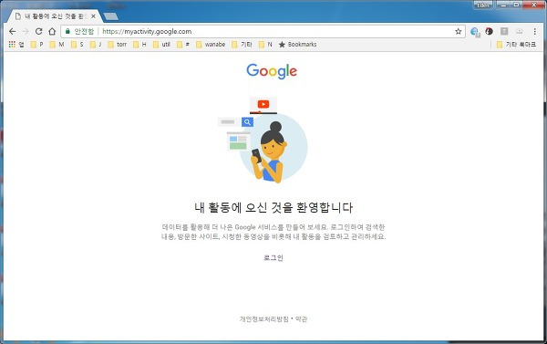Click the faded extension icon beside menu

tap(520, 31)
